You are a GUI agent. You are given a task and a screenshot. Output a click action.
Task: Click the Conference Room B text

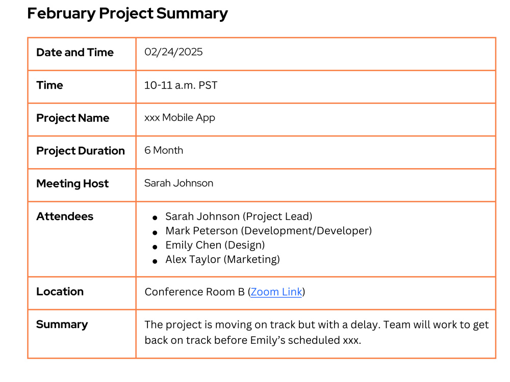point(194,292)
